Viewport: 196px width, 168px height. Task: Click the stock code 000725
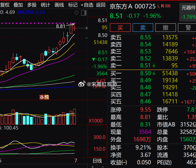(145, 6)
